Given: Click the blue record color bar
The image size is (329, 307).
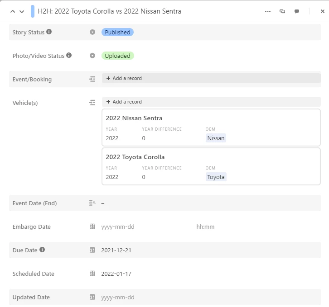Looking at the screenshot, I should click(33, 11).
